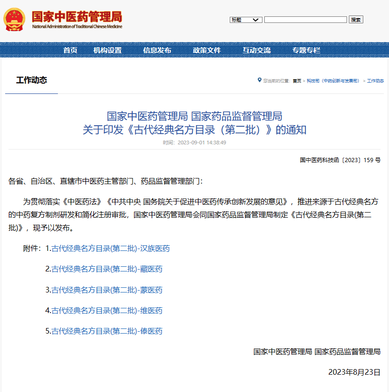Open attachment 汉族医药 catalog link
This screenshot has width=389, height=392.
[x=110, y=249]
